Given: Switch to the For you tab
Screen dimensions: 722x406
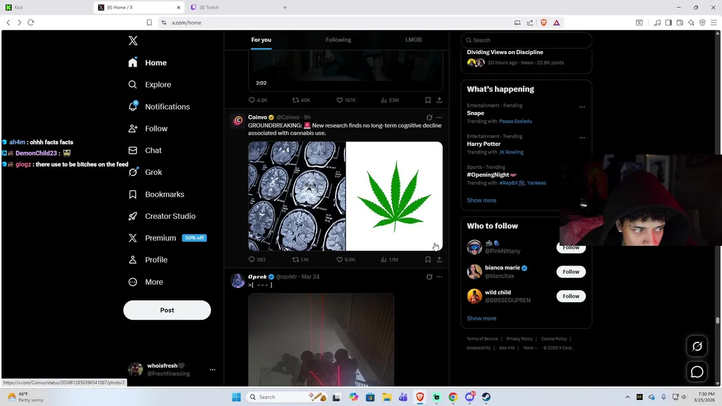Looking at the screenshot, I should (261, 40).
